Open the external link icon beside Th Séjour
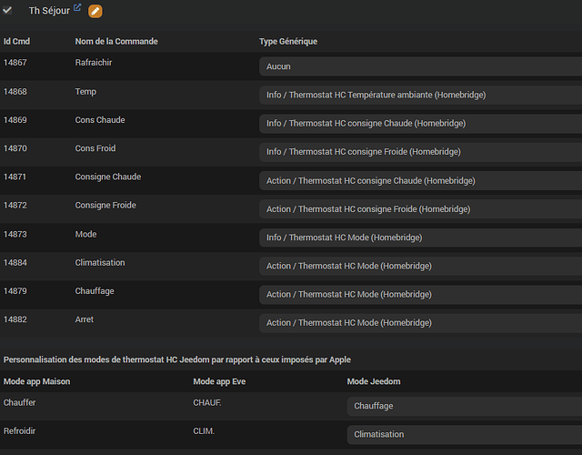 click(77, 8)
